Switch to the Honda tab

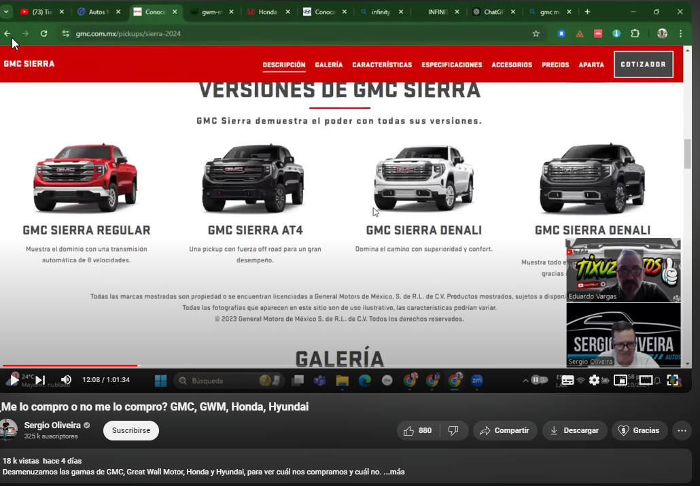pyautogui.click(x=267, y=12)
